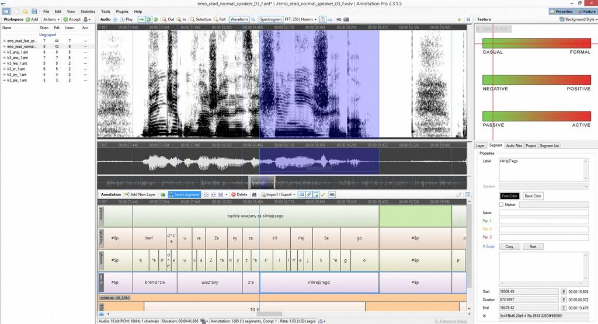Image resolution: width=598 pixels, height=324 pixels.
Task: Zoom In the audio view
Action: click(182, 19)
